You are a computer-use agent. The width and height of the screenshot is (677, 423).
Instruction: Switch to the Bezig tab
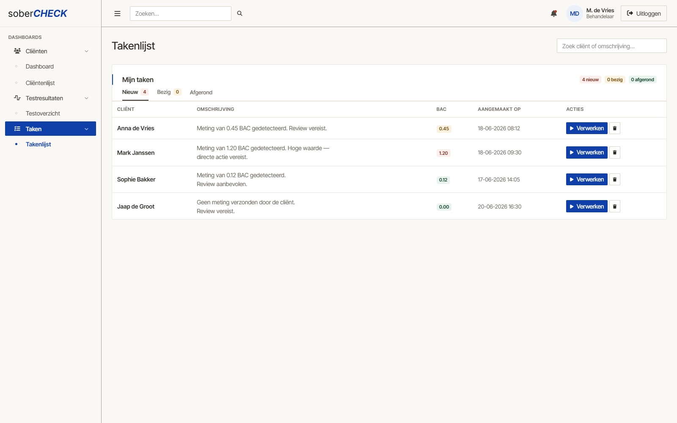coord(169,92)
